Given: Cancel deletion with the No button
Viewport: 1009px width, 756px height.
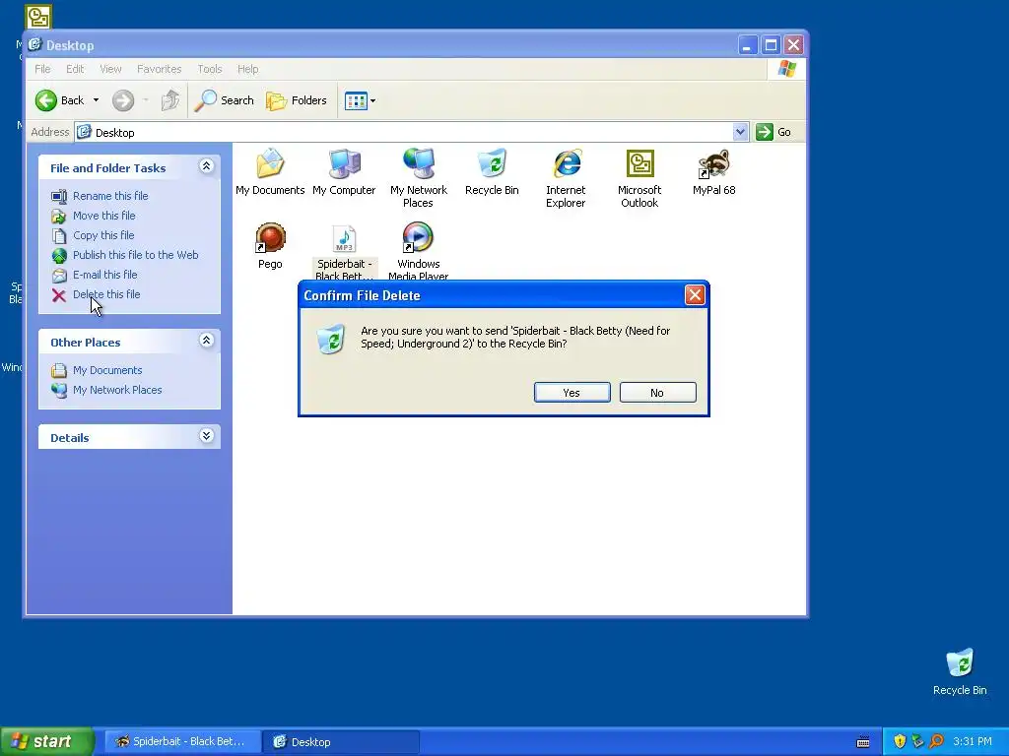Looking at the screenshot, I should coord(657,392).
